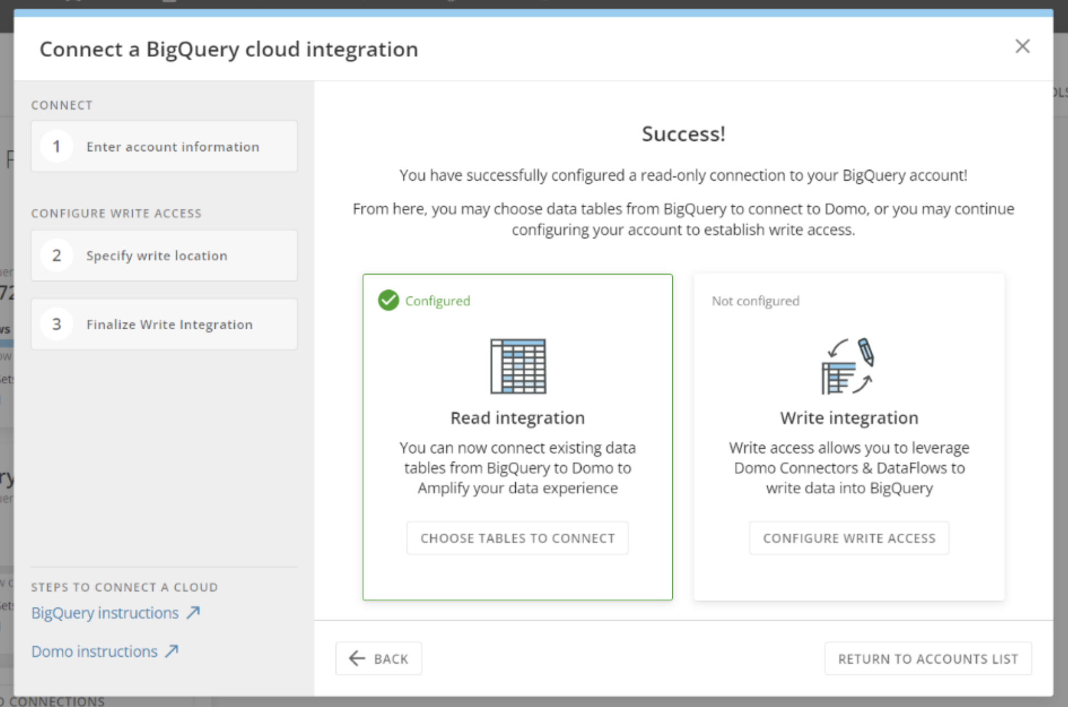This screenshot has width=1068, height=707.
Task: Click the step 1 numbered circle icon
Action: click(x=56, y=146)
